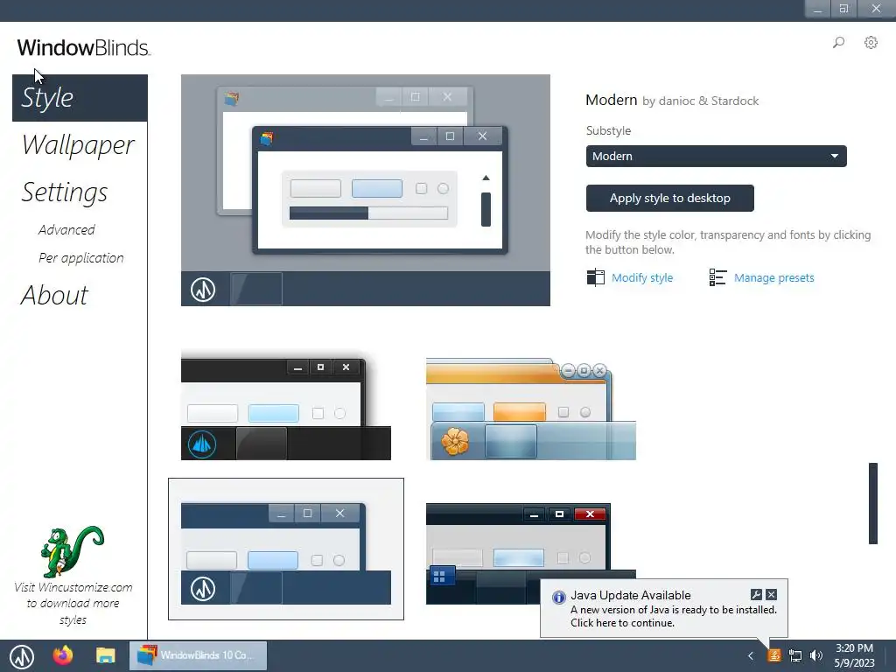Visit Wincustomize.com to download more styles
This screenshot has height=672, width=896.
point(73,604)
